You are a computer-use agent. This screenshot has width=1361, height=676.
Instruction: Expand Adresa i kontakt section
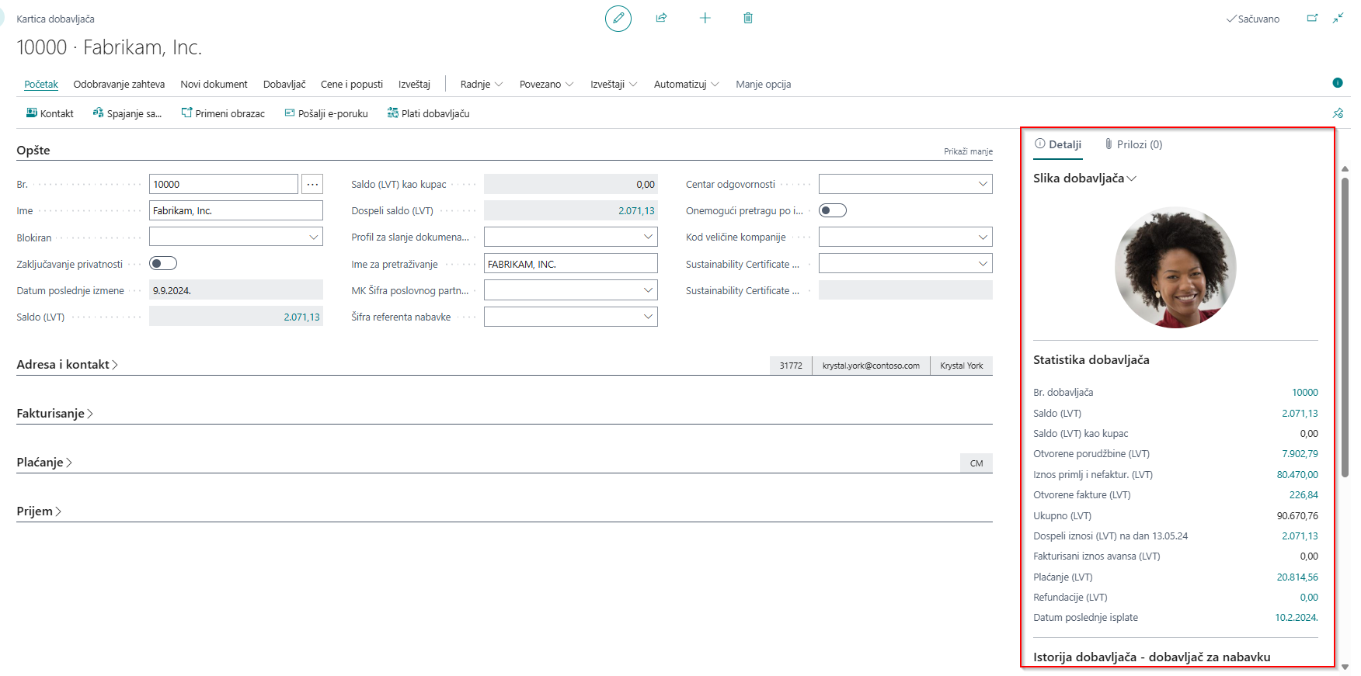[67, 365]
